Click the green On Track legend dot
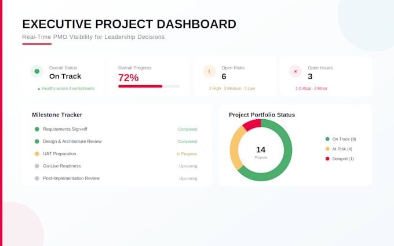The height and width of the screenshot is (246, 394). (x=327, y=139)
